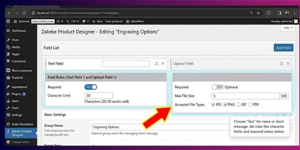Collapse Basic Settings with triangle toggle
The height and width of the screenshot is (150, 300).
click(x=291, y=115)
